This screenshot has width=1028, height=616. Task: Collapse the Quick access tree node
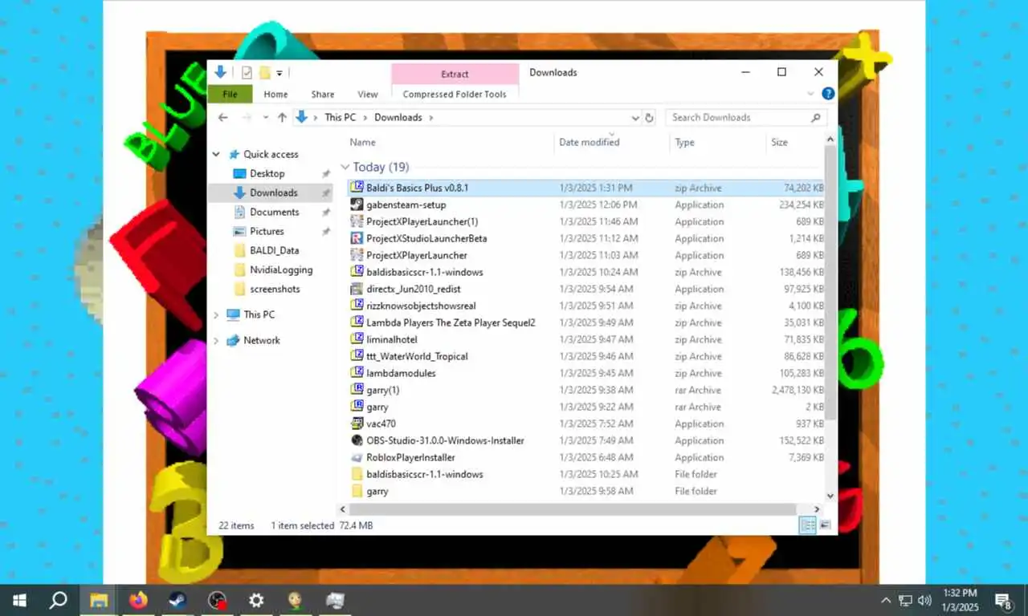click(x=216, y=154)
